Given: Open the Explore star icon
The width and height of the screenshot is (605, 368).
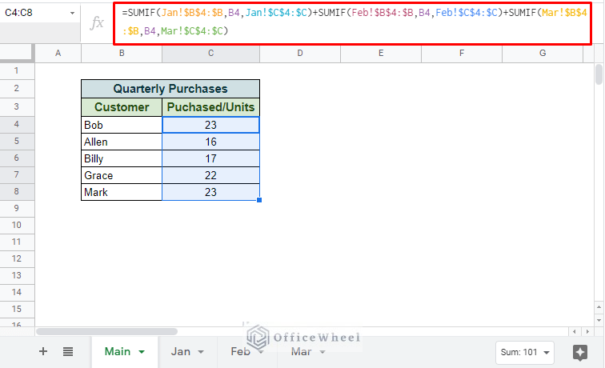Looking at the screenshot, I should click(580, 353).
